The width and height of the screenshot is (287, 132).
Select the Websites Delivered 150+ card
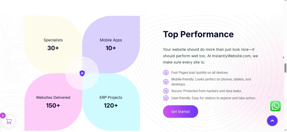tap(53, 102)
